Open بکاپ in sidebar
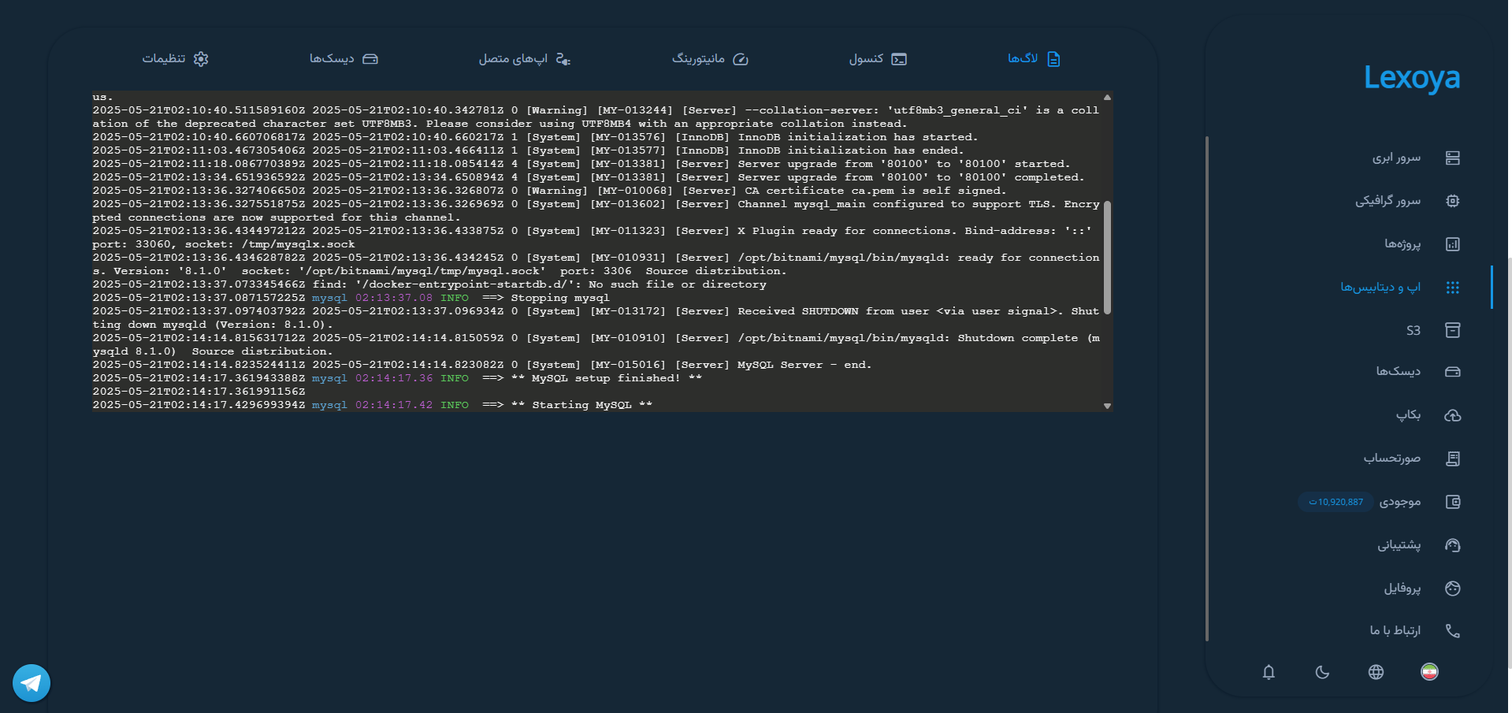This screenshot has width=1512, height=713. (x=1409, y=415)
